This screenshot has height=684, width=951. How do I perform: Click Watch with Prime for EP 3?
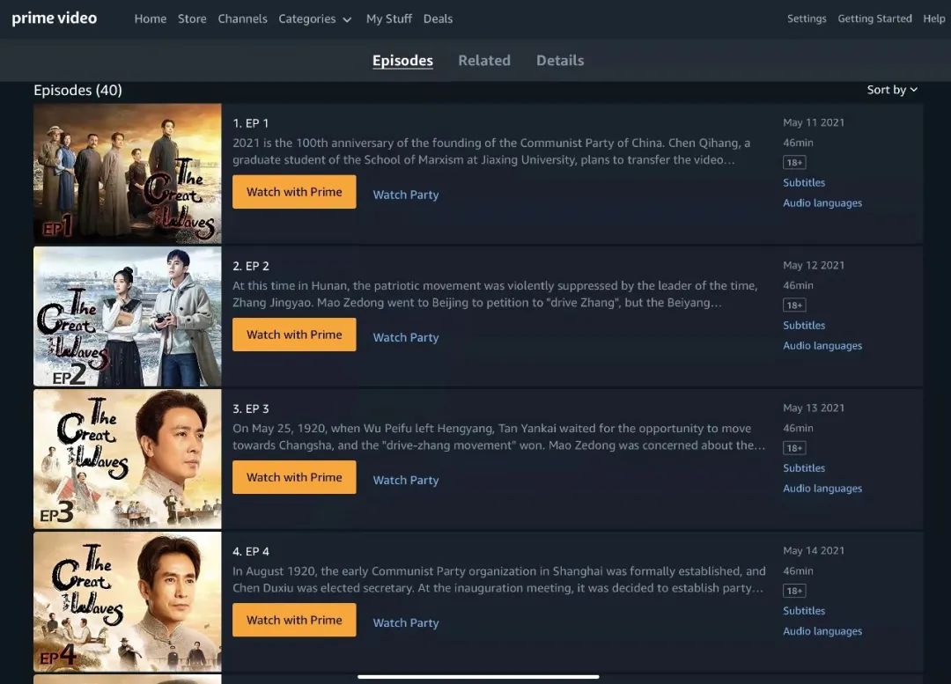coord(294,477)
